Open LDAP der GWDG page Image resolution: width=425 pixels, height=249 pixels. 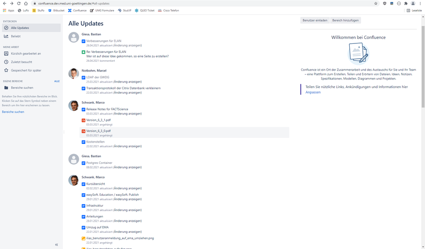tap(98, 77)
